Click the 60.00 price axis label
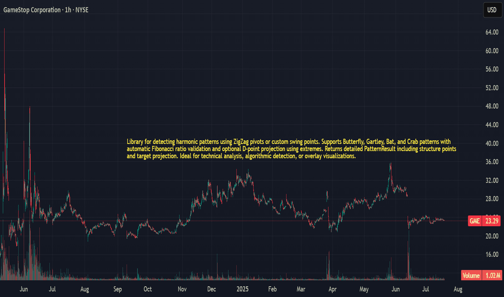 [492, 51]
